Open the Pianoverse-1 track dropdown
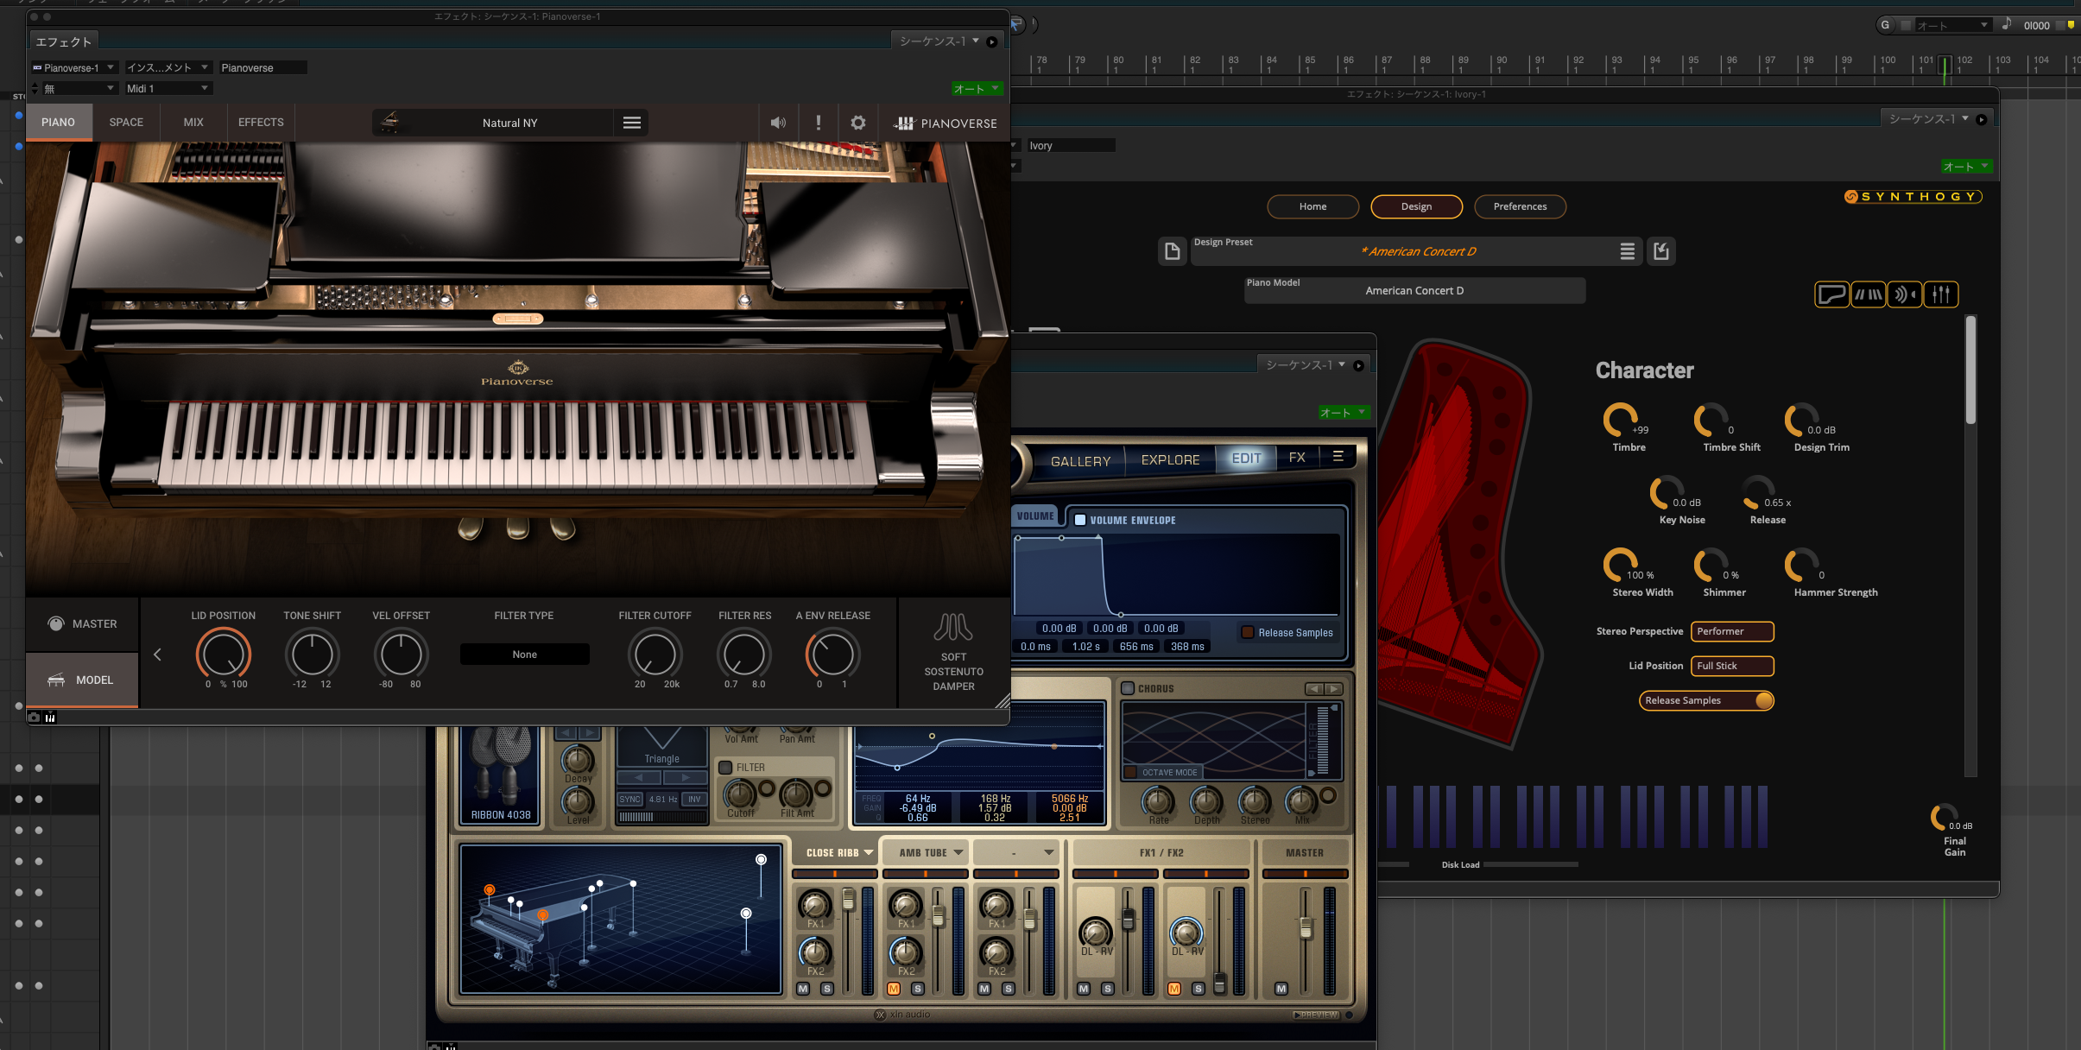Viewport: 2081px width, 1050px height. tap(73, 67)
